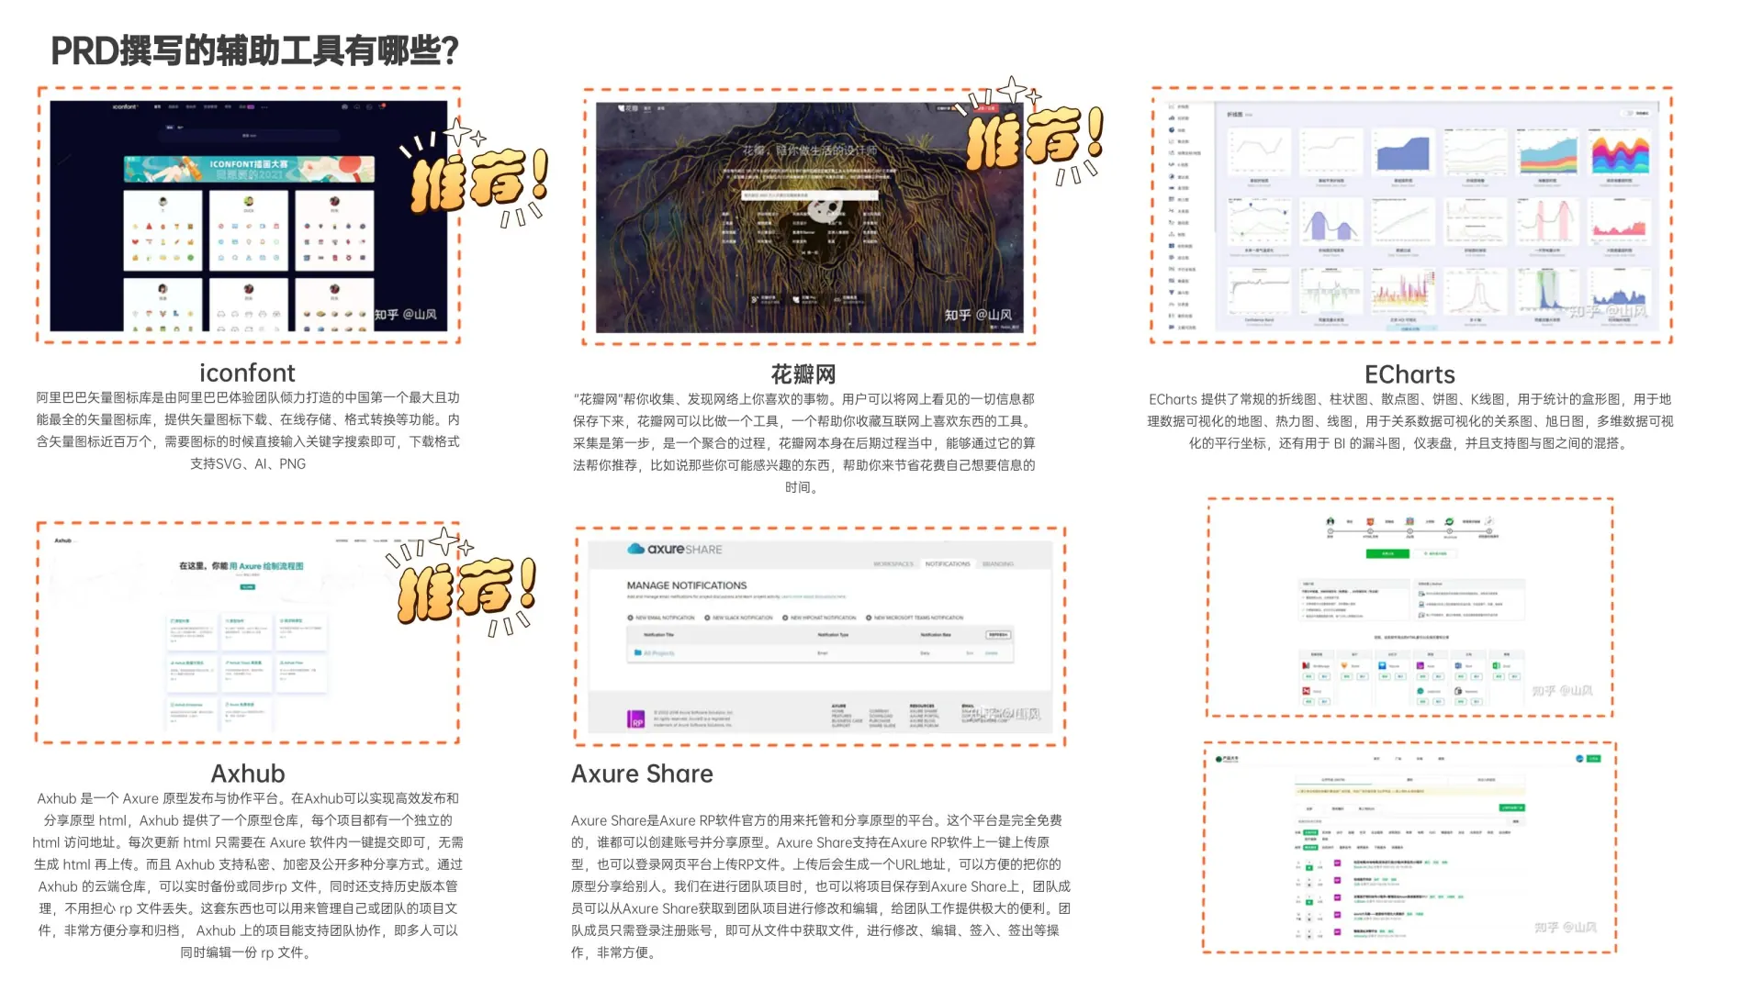Click the "Axure Share" heading
This screenshot has width=1763, height=991.
click(x=642, y=774)
